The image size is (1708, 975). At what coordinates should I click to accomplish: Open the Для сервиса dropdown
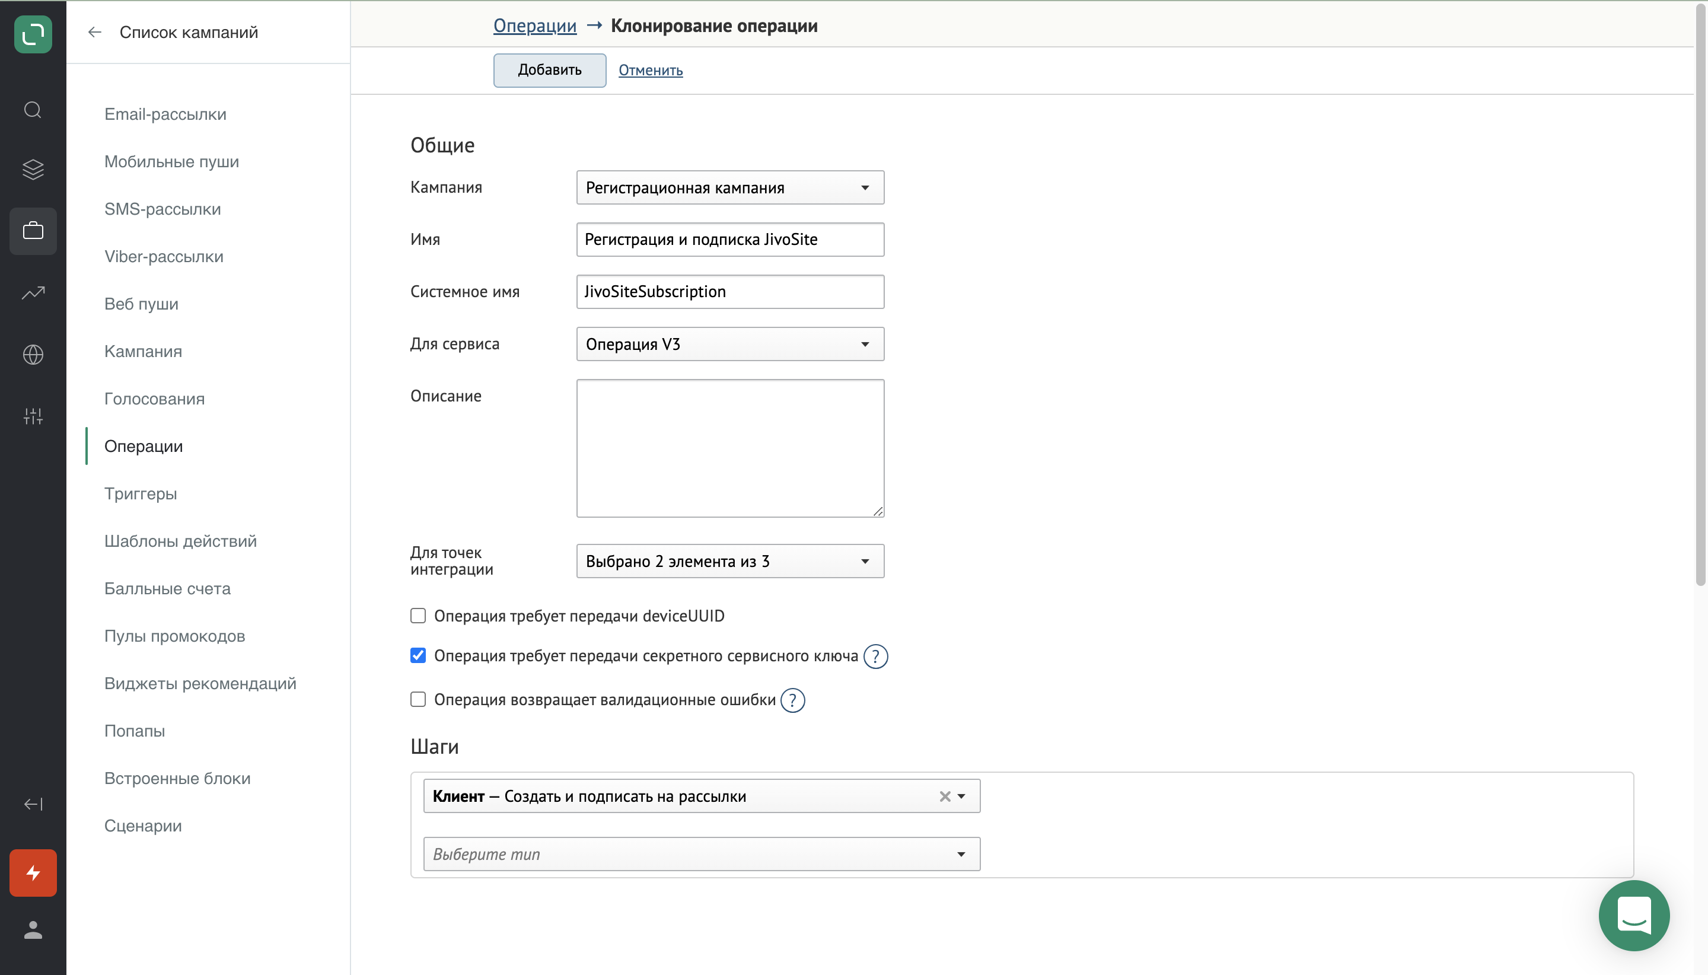730,344
